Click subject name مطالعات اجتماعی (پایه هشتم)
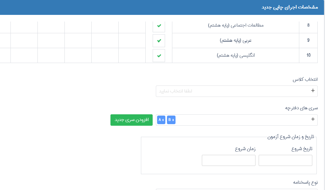The height and width of the screenshot is (190, 325). pyautogui.click(x=236, y=25)
